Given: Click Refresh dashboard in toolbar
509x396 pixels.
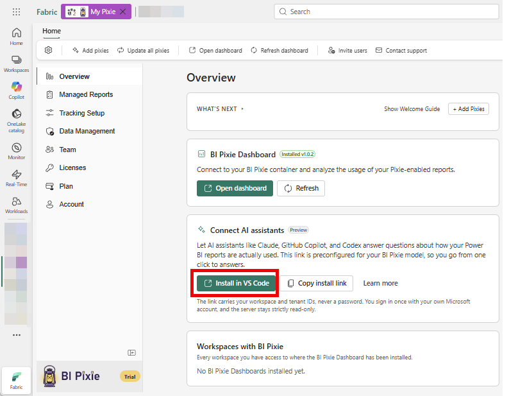Looking at the screenshot, I should (280, 51).
